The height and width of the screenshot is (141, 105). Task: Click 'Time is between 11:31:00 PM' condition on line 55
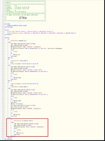(x=25, y=84)
